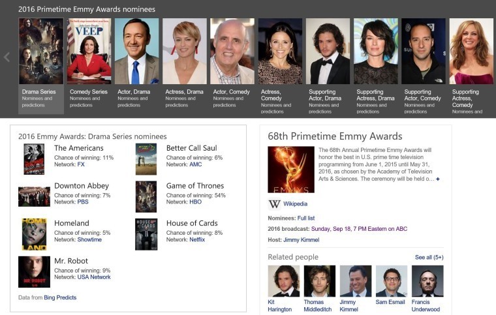Click the Francis Underwood related person photo
Screen dimensions: 496x315
pyautogui.click(x=427, y=281)
